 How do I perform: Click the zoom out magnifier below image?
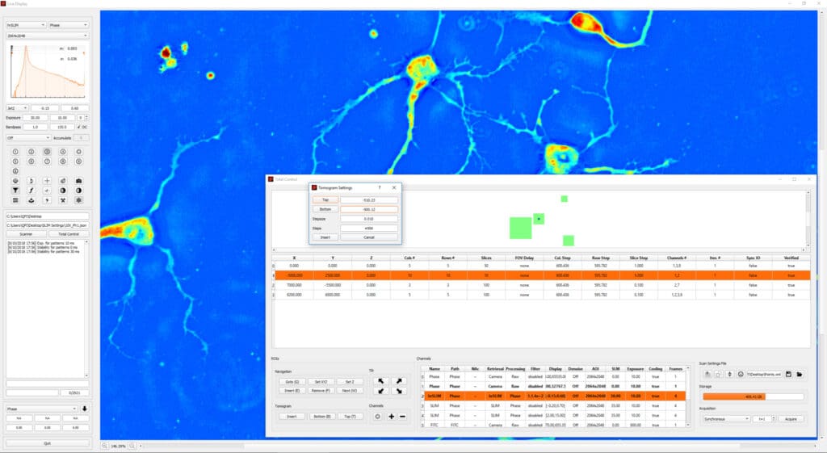(x=105, y=446)
